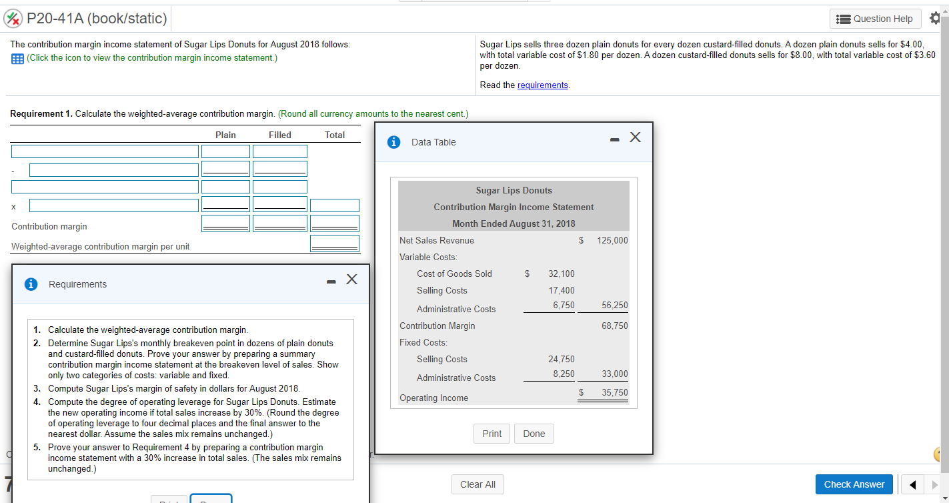Click fixed Administrative Costs value 8,250
949x503 pixels.
[564, 374]
